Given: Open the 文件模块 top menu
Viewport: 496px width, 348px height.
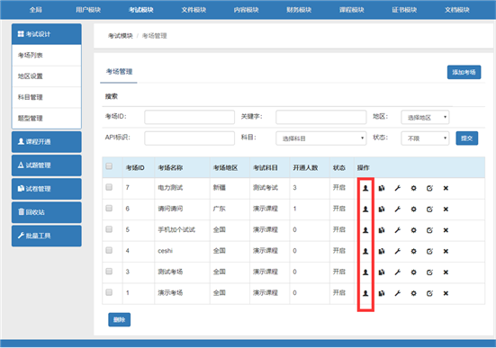Looking at the screenshot, I should click(194, 10).
